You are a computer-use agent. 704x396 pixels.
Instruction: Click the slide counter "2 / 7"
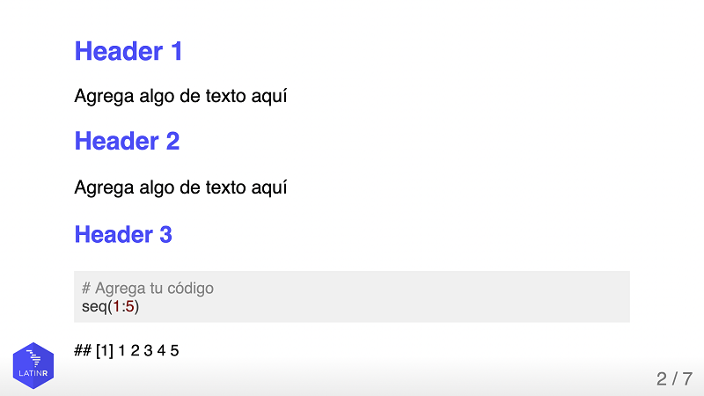pos(674,379)
